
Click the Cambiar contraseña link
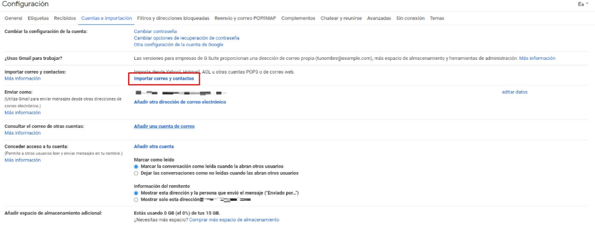(156, 31)
